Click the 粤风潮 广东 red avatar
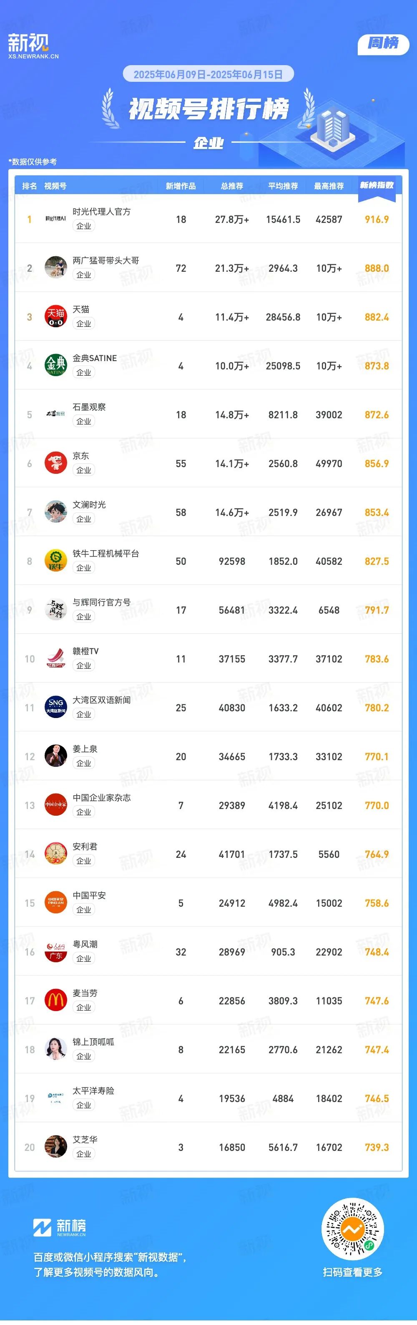Image resolution: width=417 pixels, height=1325 pixels. point(55,952)
